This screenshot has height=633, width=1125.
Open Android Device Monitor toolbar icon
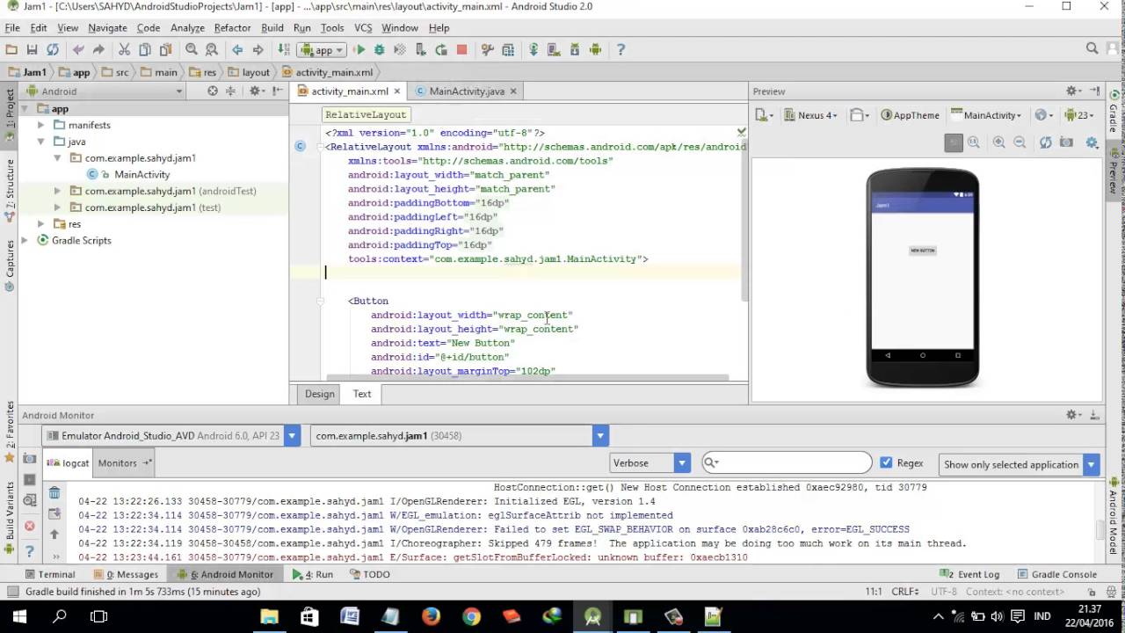pos(595,50)
